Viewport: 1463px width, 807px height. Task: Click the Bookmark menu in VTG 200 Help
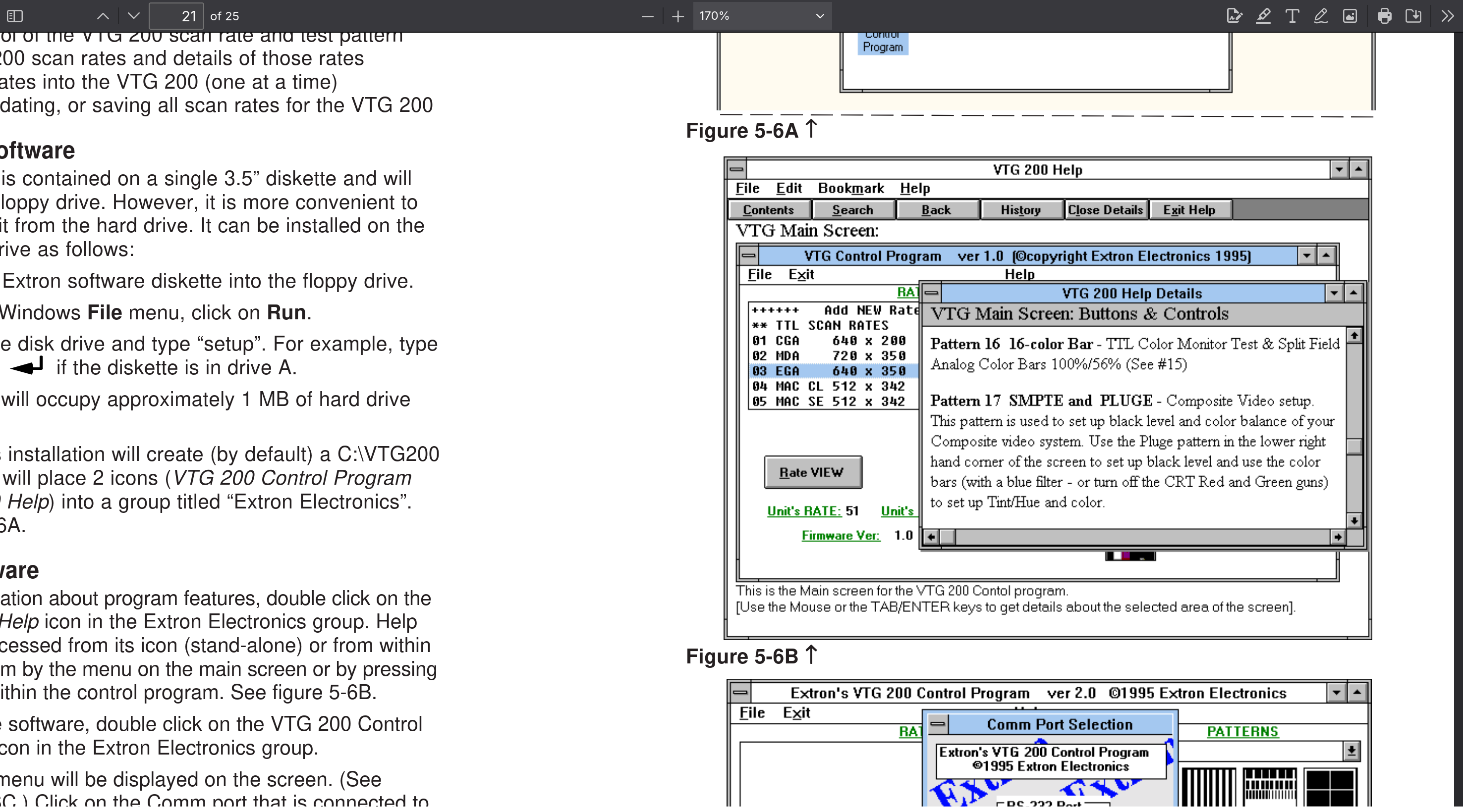(x=850, y=189)
